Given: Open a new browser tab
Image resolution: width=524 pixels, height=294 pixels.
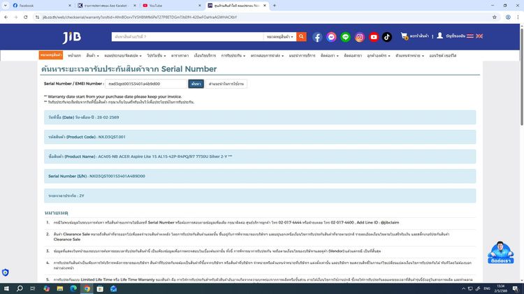Looking at the screenshot, I should (x=275, y=6).
